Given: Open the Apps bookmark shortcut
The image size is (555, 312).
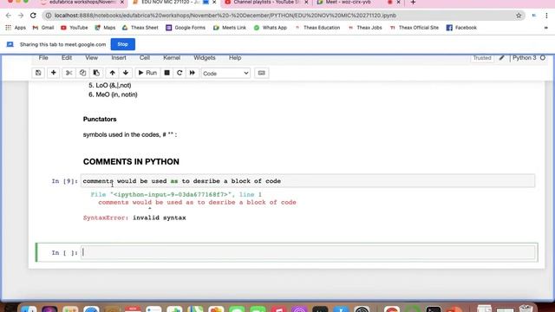Looking at the screenshot, I should [x=16, y=28].
